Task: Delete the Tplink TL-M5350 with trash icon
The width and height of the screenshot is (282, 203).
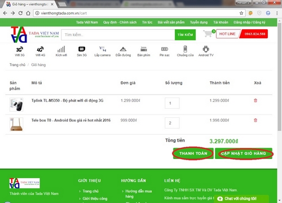Action: click(x=255, y=100)
